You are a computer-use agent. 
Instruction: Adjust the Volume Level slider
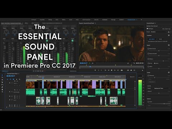coord(164,104)
